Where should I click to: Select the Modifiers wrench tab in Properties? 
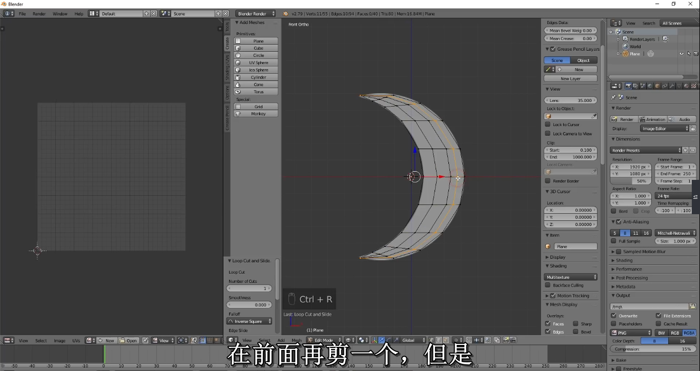click(672, 86)
